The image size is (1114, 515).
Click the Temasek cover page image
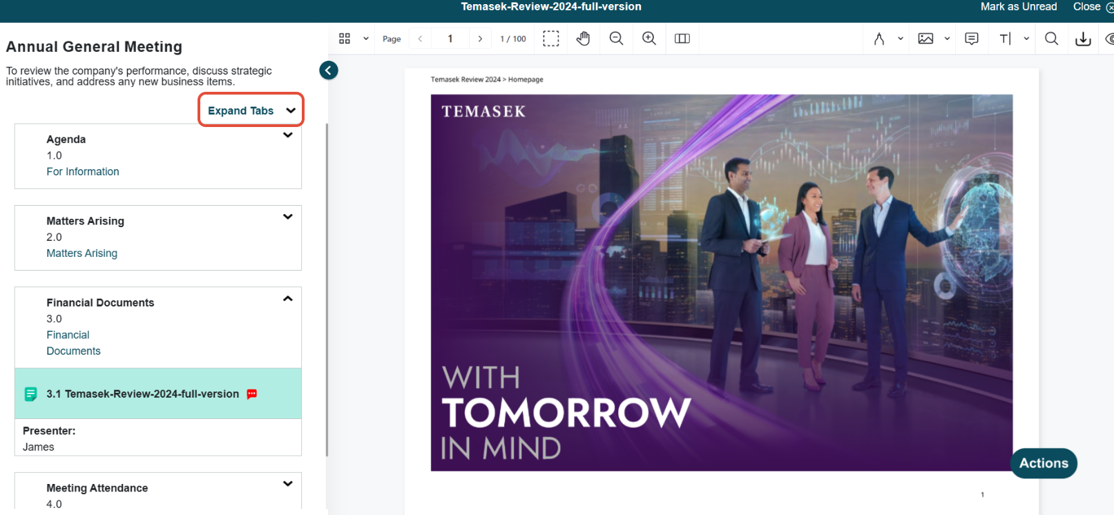[x=722, y=283]
